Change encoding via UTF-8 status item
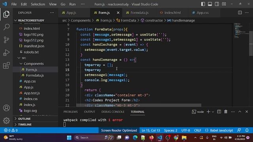Viewport: 253px width, 142px height. click(x=185, y=130)
